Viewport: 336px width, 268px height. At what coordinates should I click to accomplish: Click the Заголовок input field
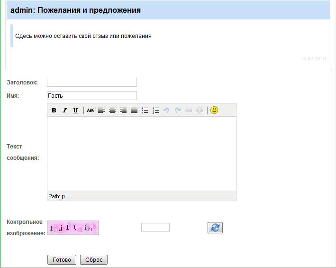[92, 83]
